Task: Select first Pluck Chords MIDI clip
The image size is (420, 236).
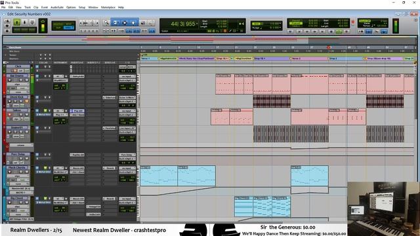Action: click(159, 176)
